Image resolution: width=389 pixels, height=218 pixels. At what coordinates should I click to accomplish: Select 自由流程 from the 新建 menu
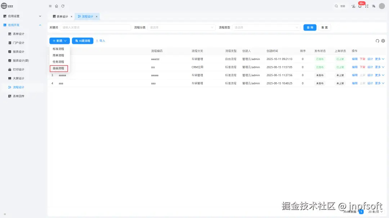(58, 68)
